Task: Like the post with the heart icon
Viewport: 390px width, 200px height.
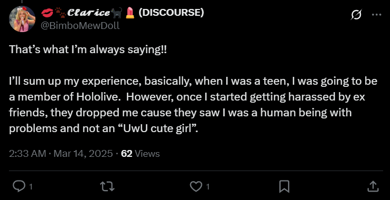Action: click(x=196, y=186)
